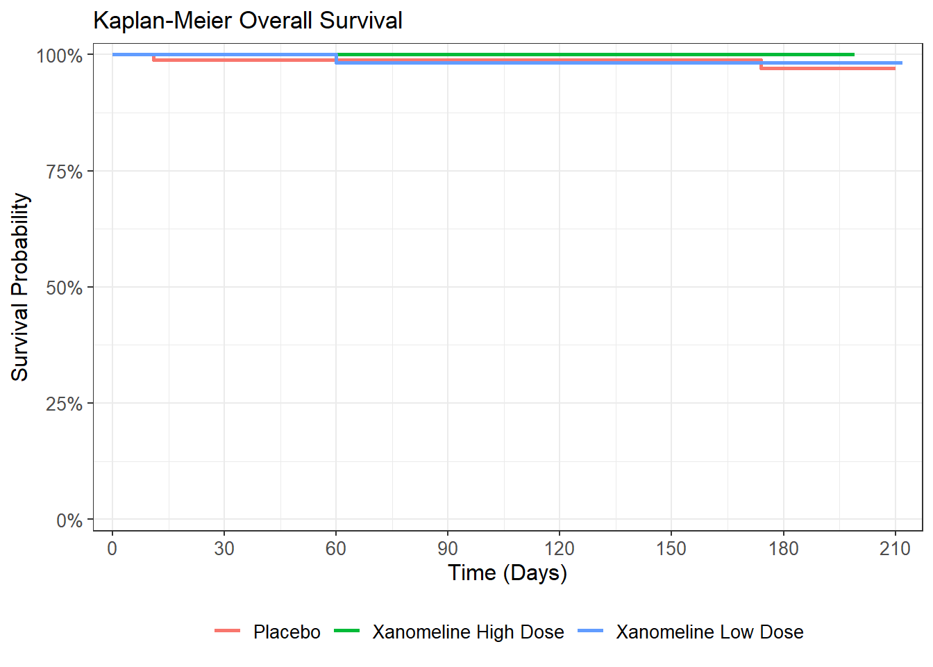Image resolution: width=933 pixels, height=667 pixels.
Task: Click the Time (Days) x-axis title
Action: click(x=507, y=573)
